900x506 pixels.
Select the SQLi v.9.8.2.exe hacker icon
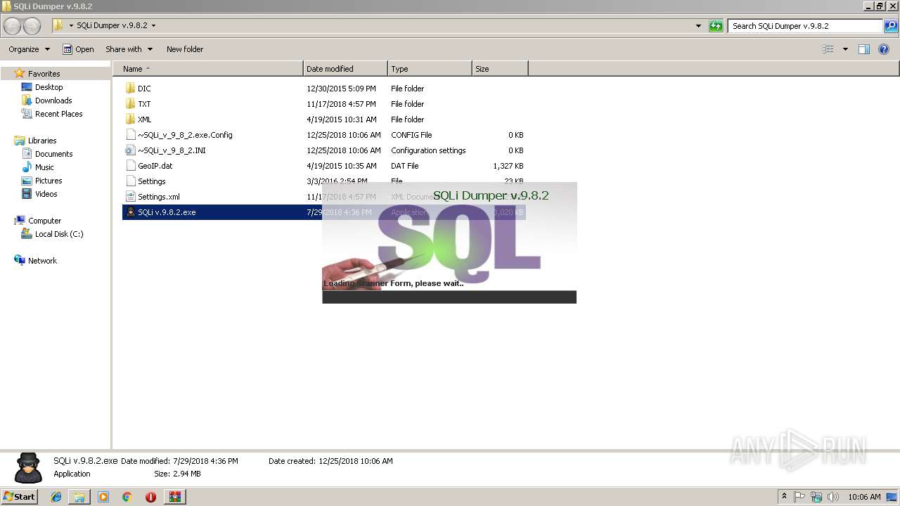(x=130, y=212)
